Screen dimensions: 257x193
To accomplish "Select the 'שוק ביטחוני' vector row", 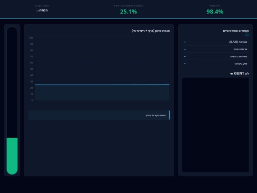I will point(216,64).
